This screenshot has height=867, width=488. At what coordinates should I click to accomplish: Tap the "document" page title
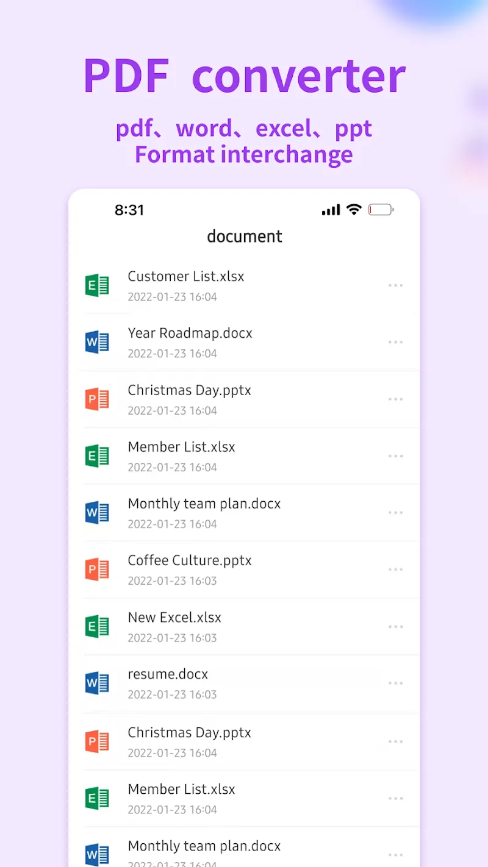245,237
